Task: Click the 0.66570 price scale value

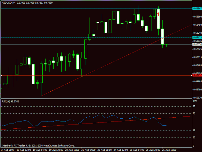Action: click(x=197, y=98)
